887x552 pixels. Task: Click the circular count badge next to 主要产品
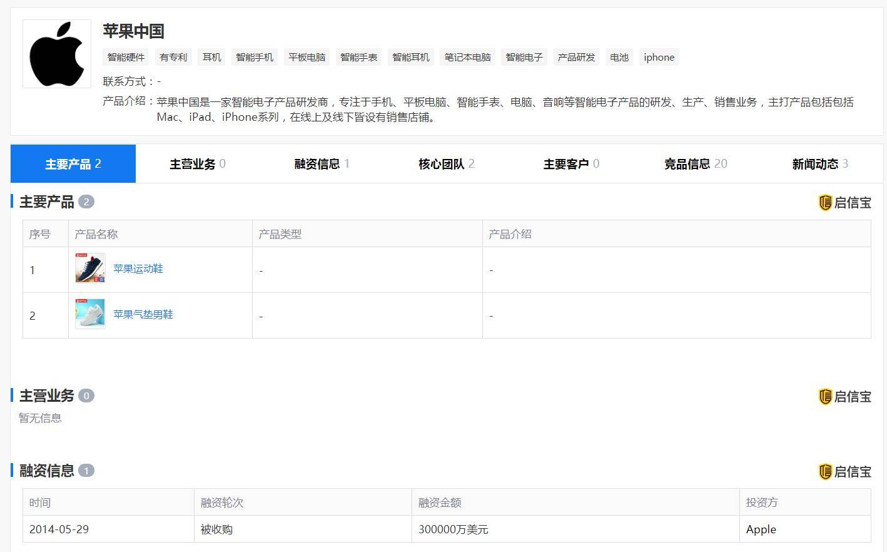pyautogui.click(x=87, y=202)
